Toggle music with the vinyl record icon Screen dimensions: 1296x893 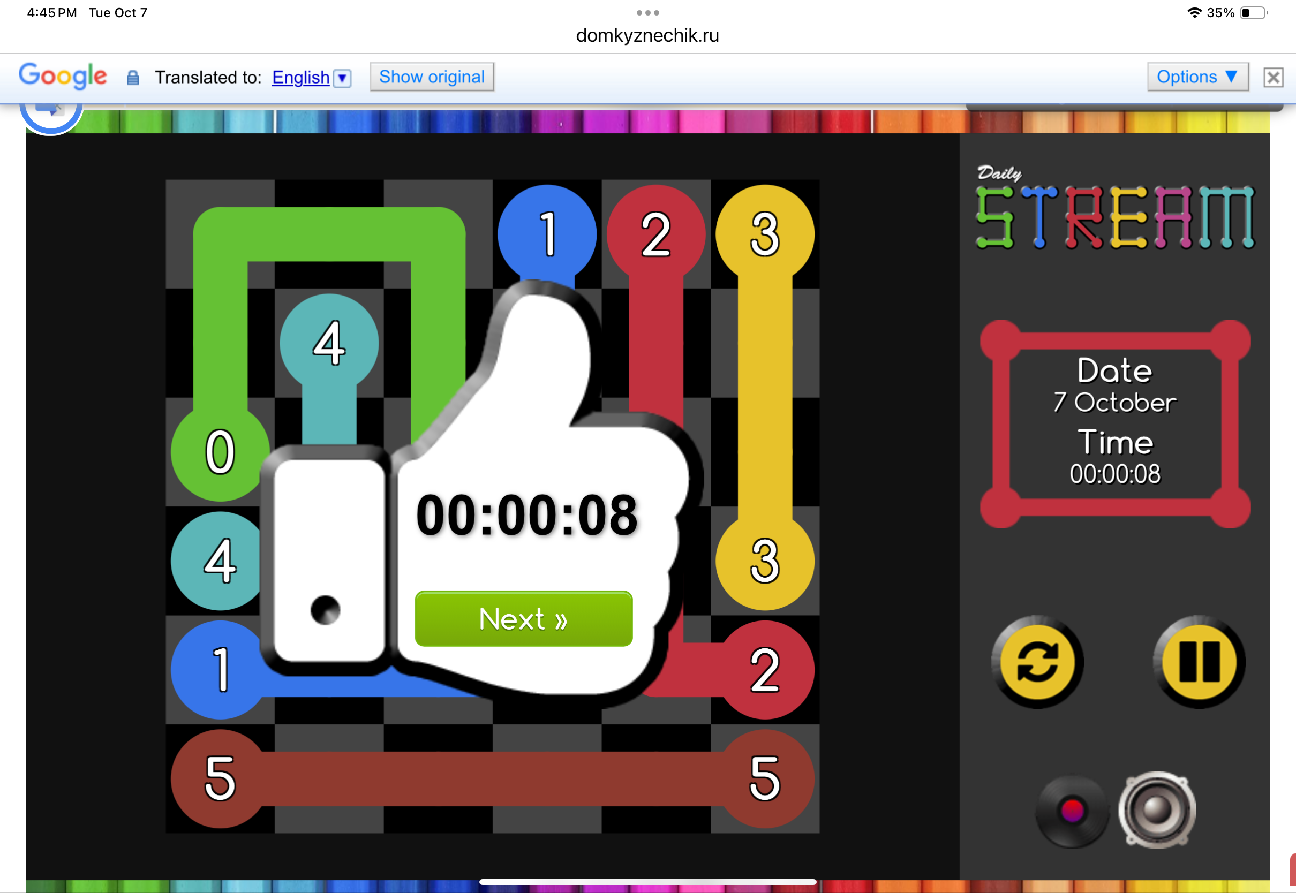1071,810
